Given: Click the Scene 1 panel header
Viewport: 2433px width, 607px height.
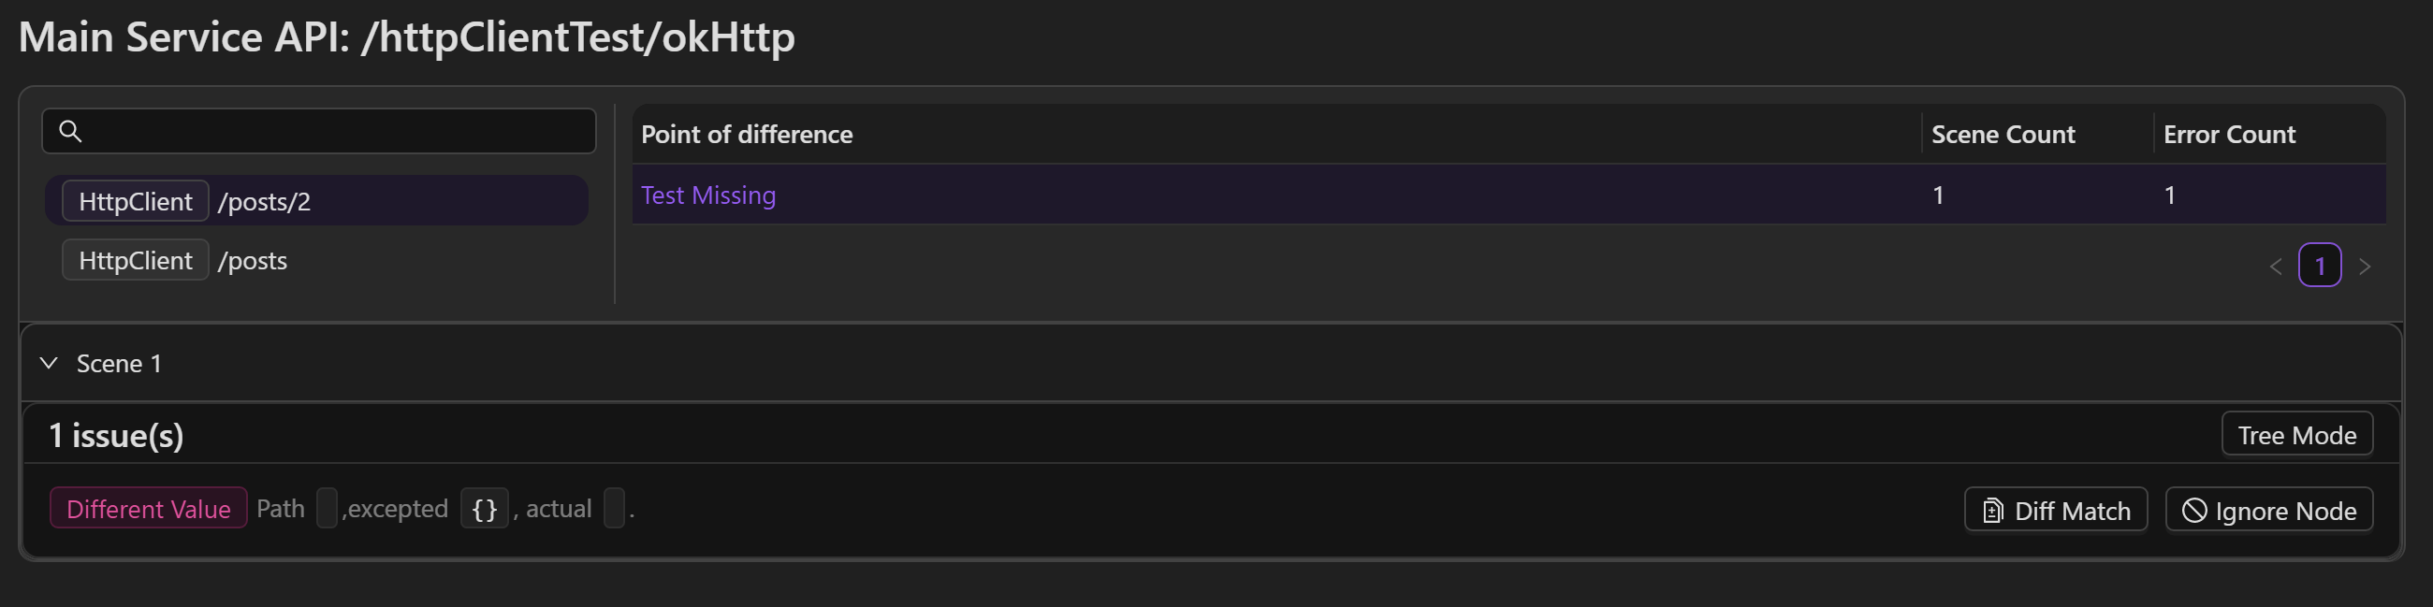Looking at the screenshot, I should coord(1211,364).
